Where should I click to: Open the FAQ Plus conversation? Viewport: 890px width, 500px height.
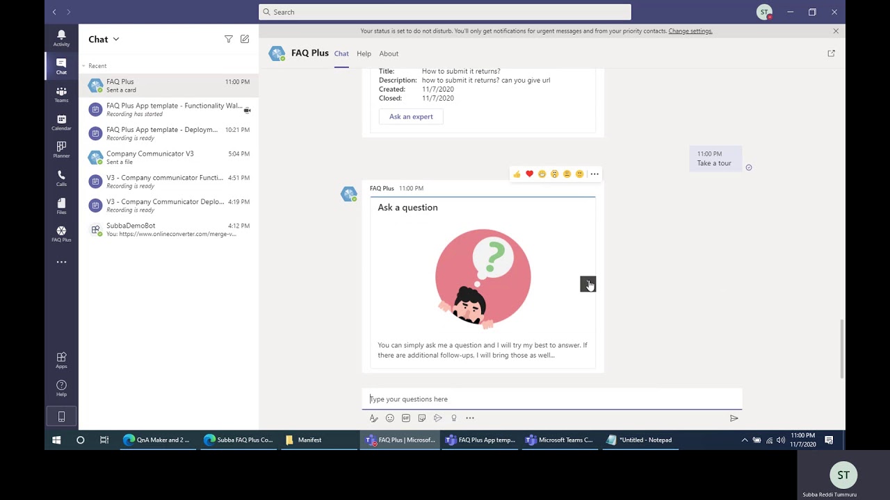tap(169, 85)
